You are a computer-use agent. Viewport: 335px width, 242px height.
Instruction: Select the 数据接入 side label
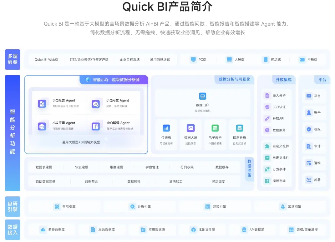pos(13,230)
